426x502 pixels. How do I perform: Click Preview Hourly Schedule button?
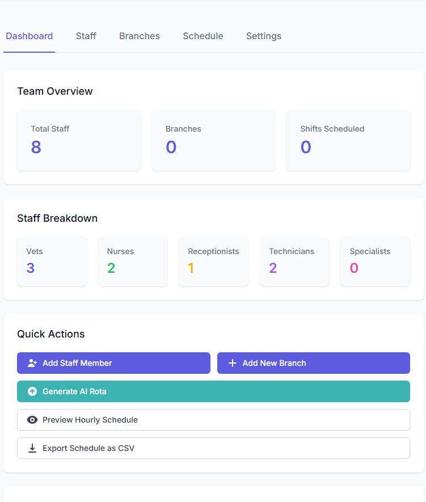(x=213, y=420)
